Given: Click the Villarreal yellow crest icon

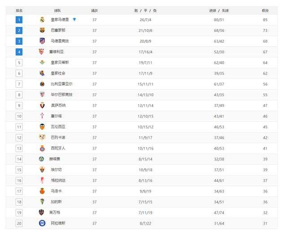Looking at the screenshot, I should (42, 84).
